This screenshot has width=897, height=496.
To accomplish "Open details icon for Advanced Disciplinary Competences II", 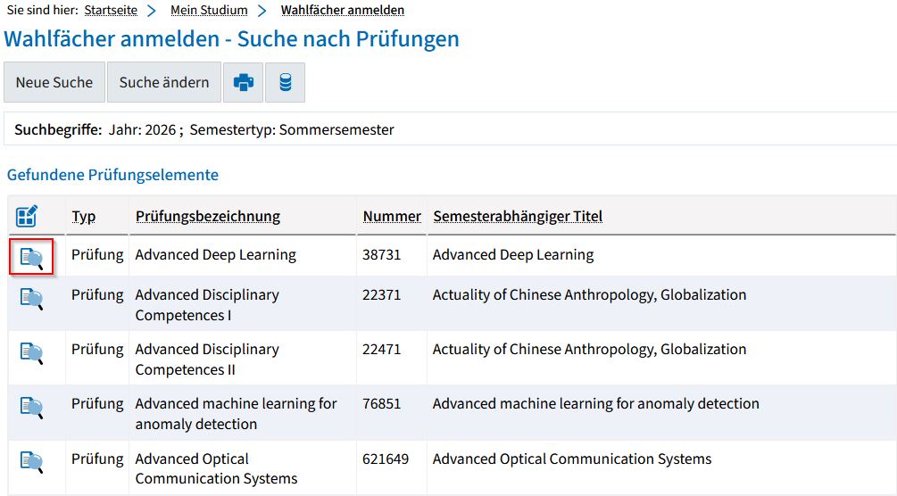I will click(x=31, y=353).
